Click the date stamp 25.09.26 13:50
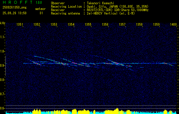The image size is (179, 114). point(15,13)
